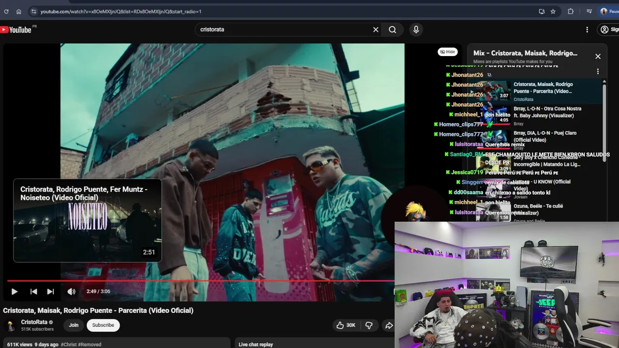
Task: Go to browser home page icon
Action: click(19, 11)
